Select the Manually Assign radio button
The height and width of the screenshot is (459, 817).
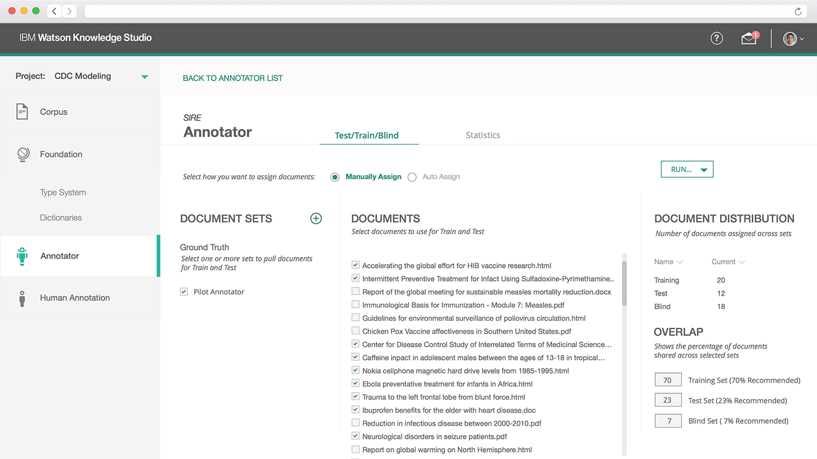(x=335, y=177)
